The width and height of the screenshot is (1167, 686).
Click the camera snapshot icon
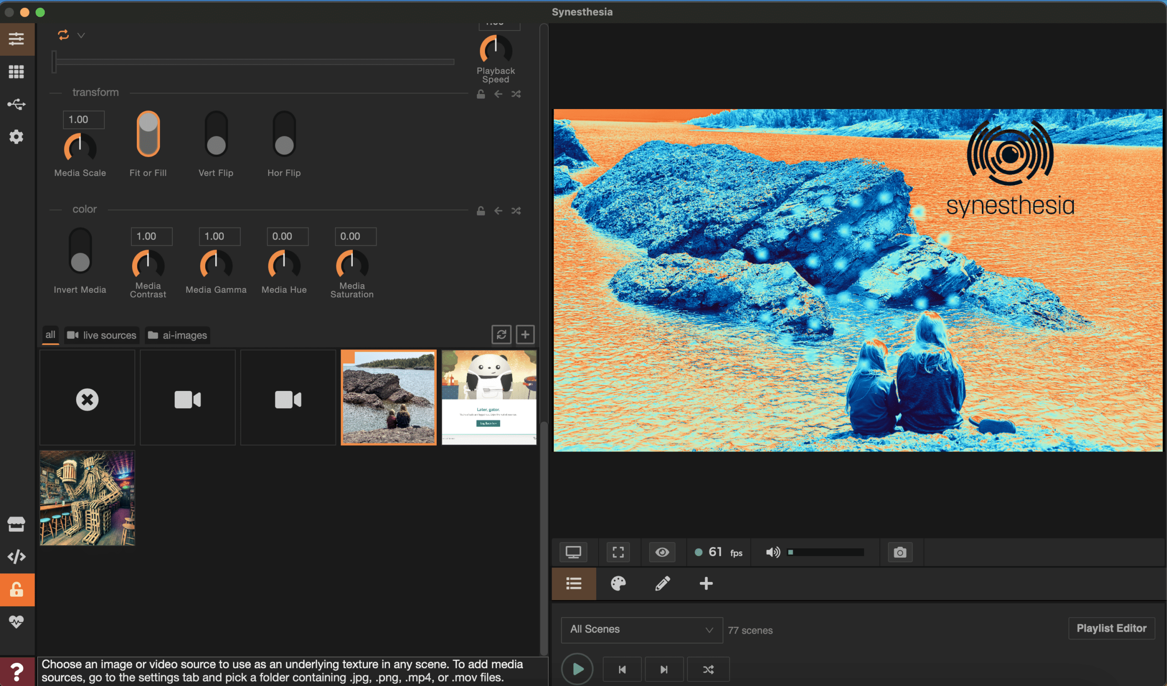point(899,552)
